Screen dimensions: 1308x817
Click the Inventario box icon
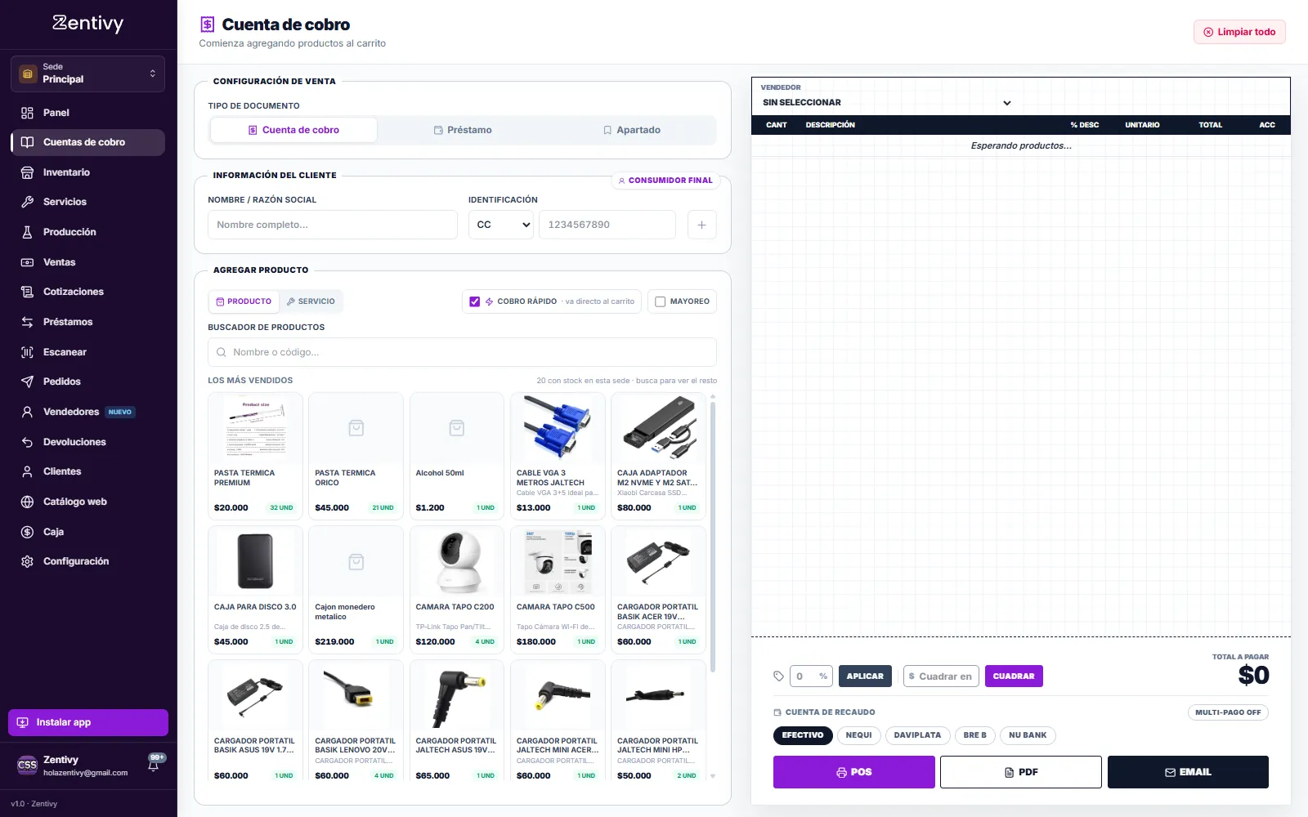tap(27, 172)
